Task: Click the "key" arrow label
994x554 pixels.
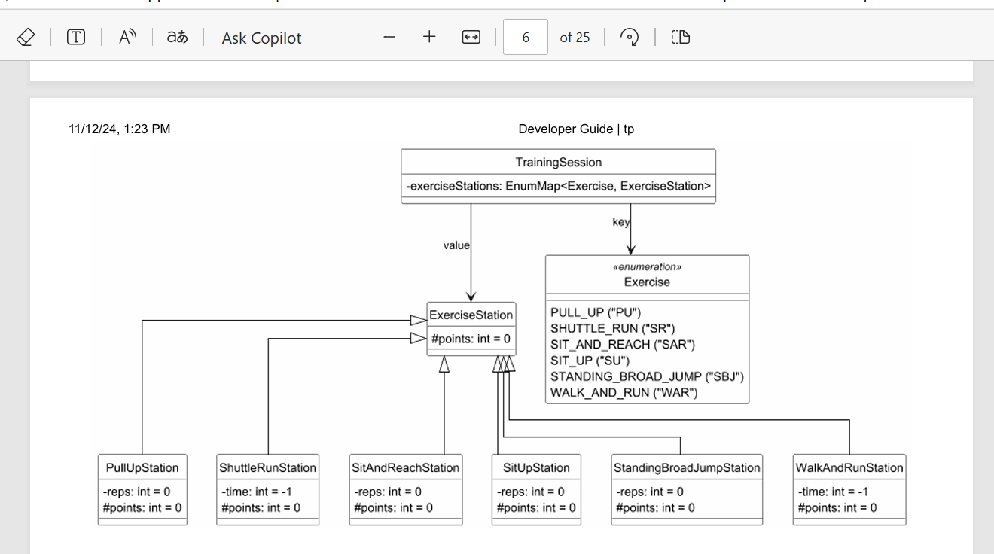Action: tap(621, 222)
